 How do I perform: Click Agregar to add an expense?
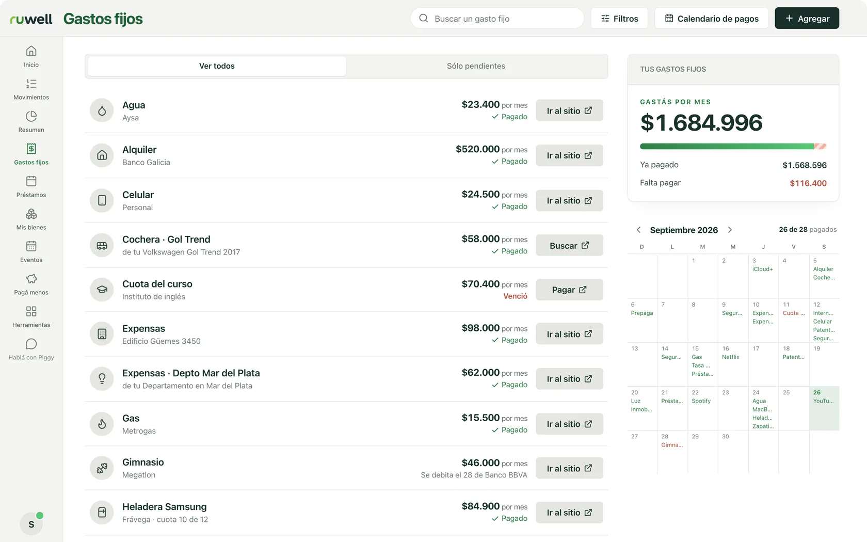click(807, 19)
